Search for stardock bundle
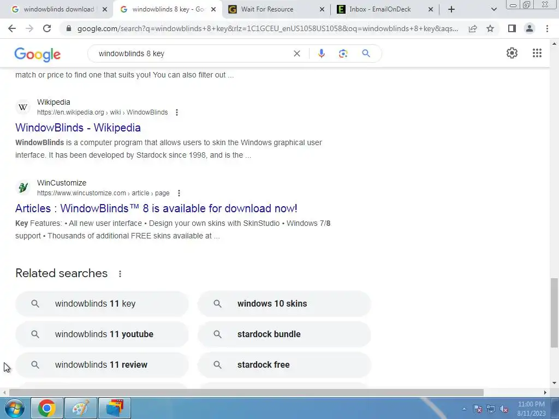559x419 pixels. coord(284,334)
